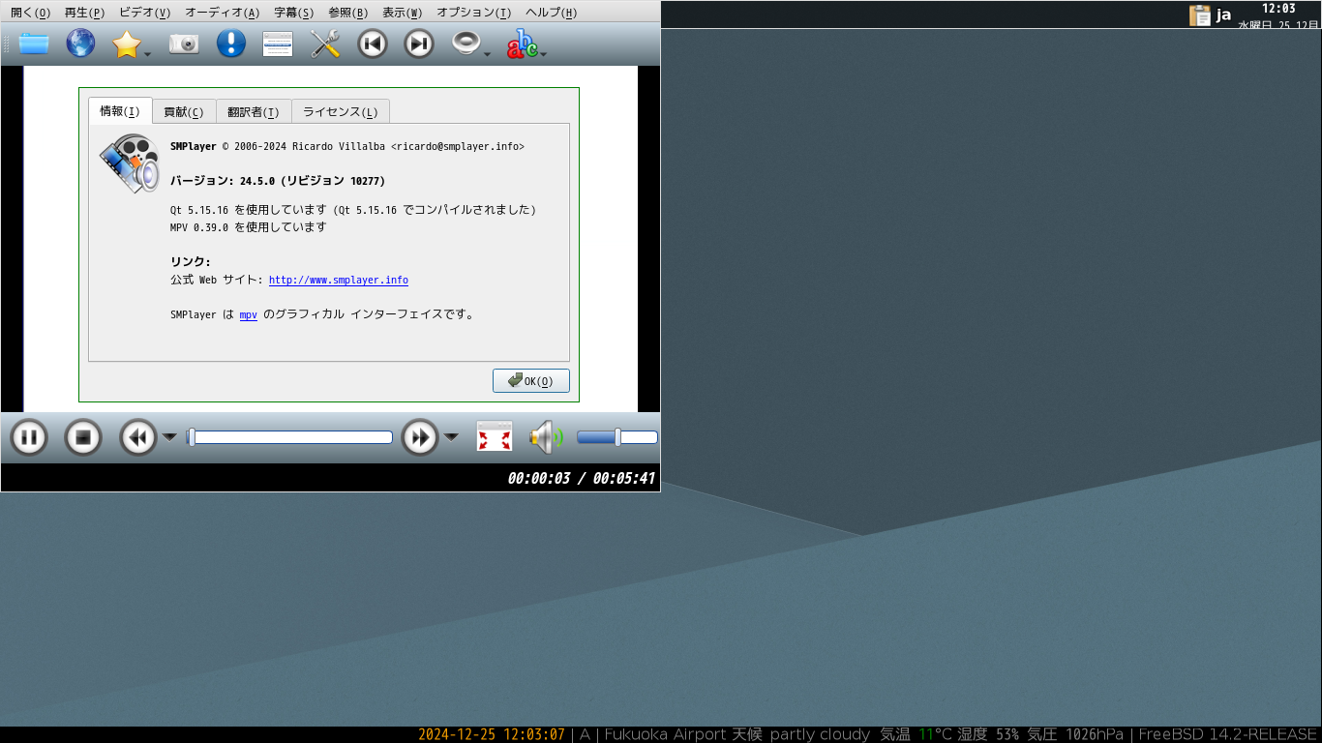Open a file with the folder icon
1322x743 pixels.
(x=34, y=44)
